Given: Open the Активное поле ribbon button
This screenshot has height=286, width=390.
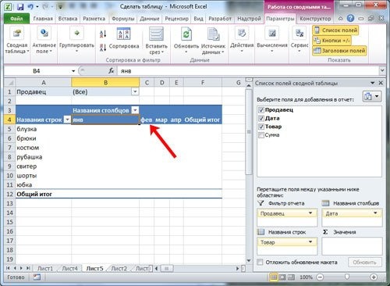Looking at the screenshot, I should click(44, 40).
